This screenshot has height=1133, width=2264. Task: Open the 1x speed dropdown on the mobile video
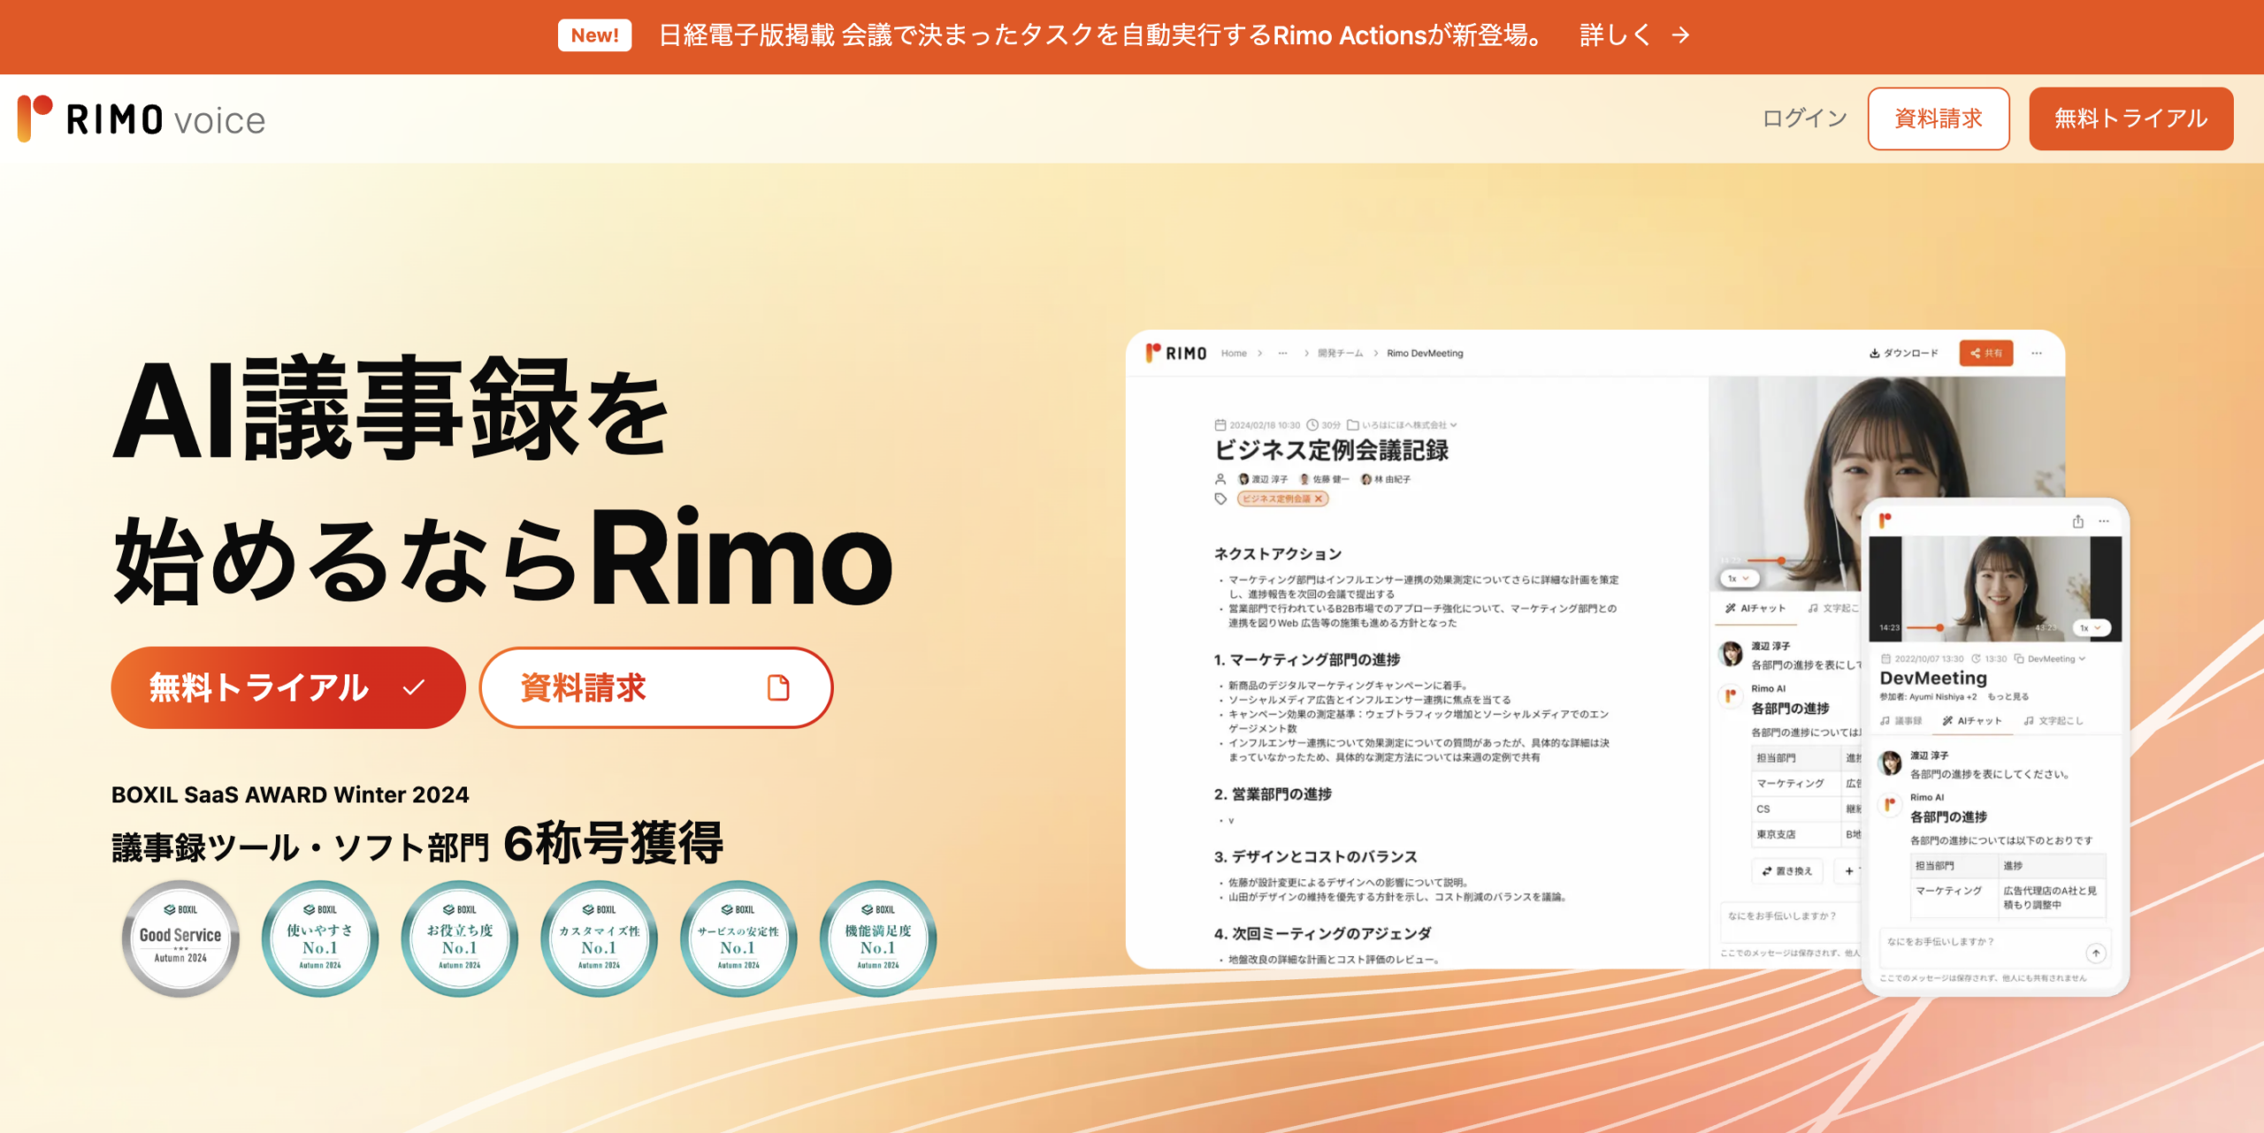(2091, 627)
